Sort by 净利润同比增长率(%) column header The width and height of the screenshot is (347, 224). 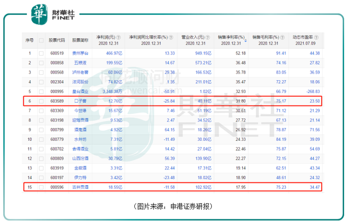[x=149, y=37]
